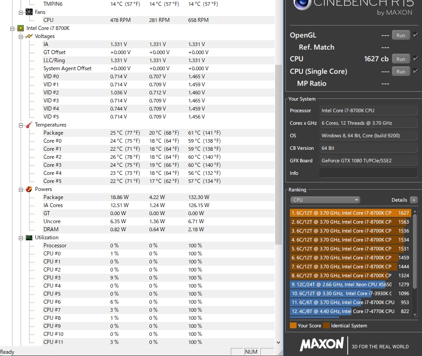422x356 pixels.
Task: Select the temperature Package row
Action: pyautogui.click(x=159, y=133)
